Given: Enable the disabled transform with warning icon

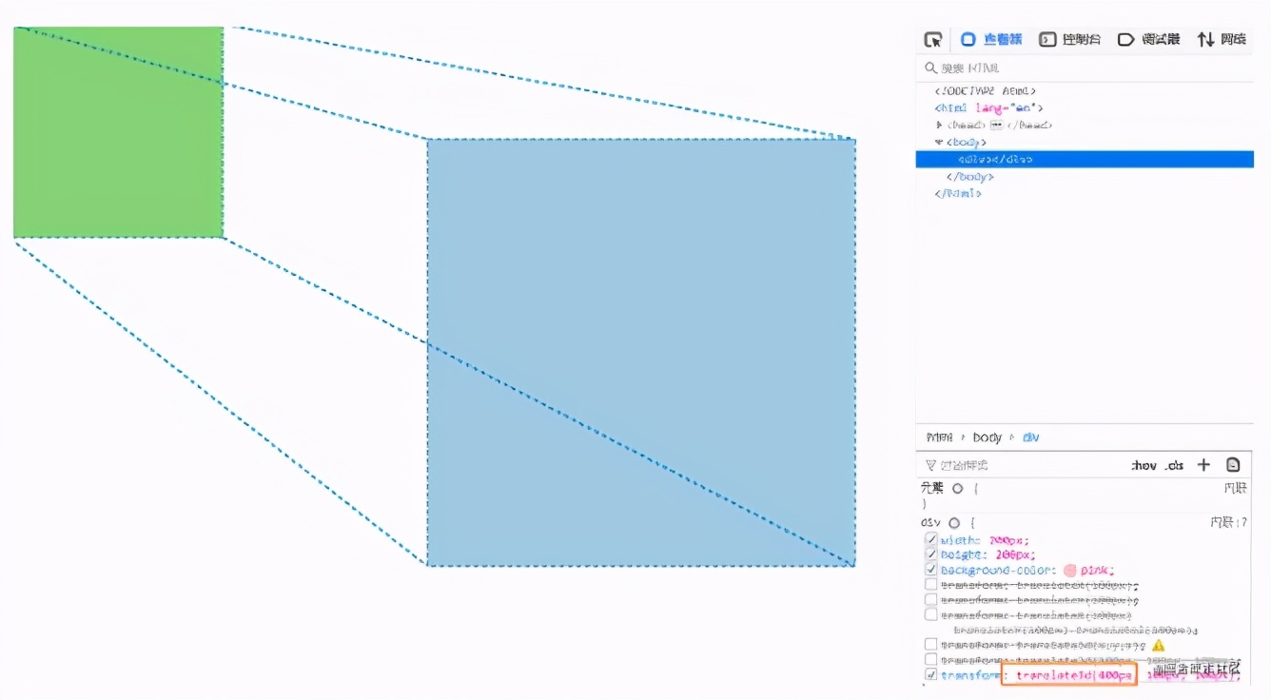Looking at the screenshot, I should tap(930, 645).
